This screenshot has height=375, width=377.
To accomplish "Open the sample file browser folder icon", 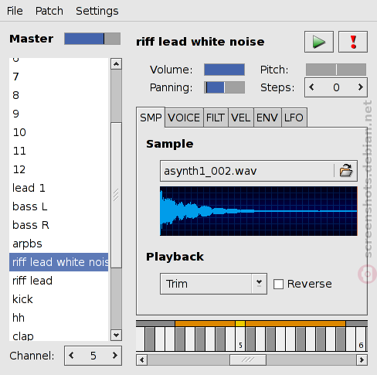I will (345, 171).
